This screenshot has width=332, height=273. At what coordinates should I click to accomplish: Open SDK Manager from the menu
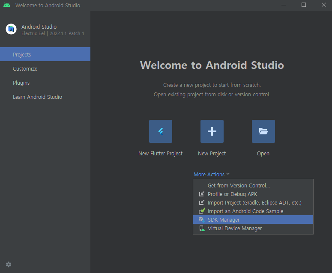pyautogui.click(x=253, y=220)
